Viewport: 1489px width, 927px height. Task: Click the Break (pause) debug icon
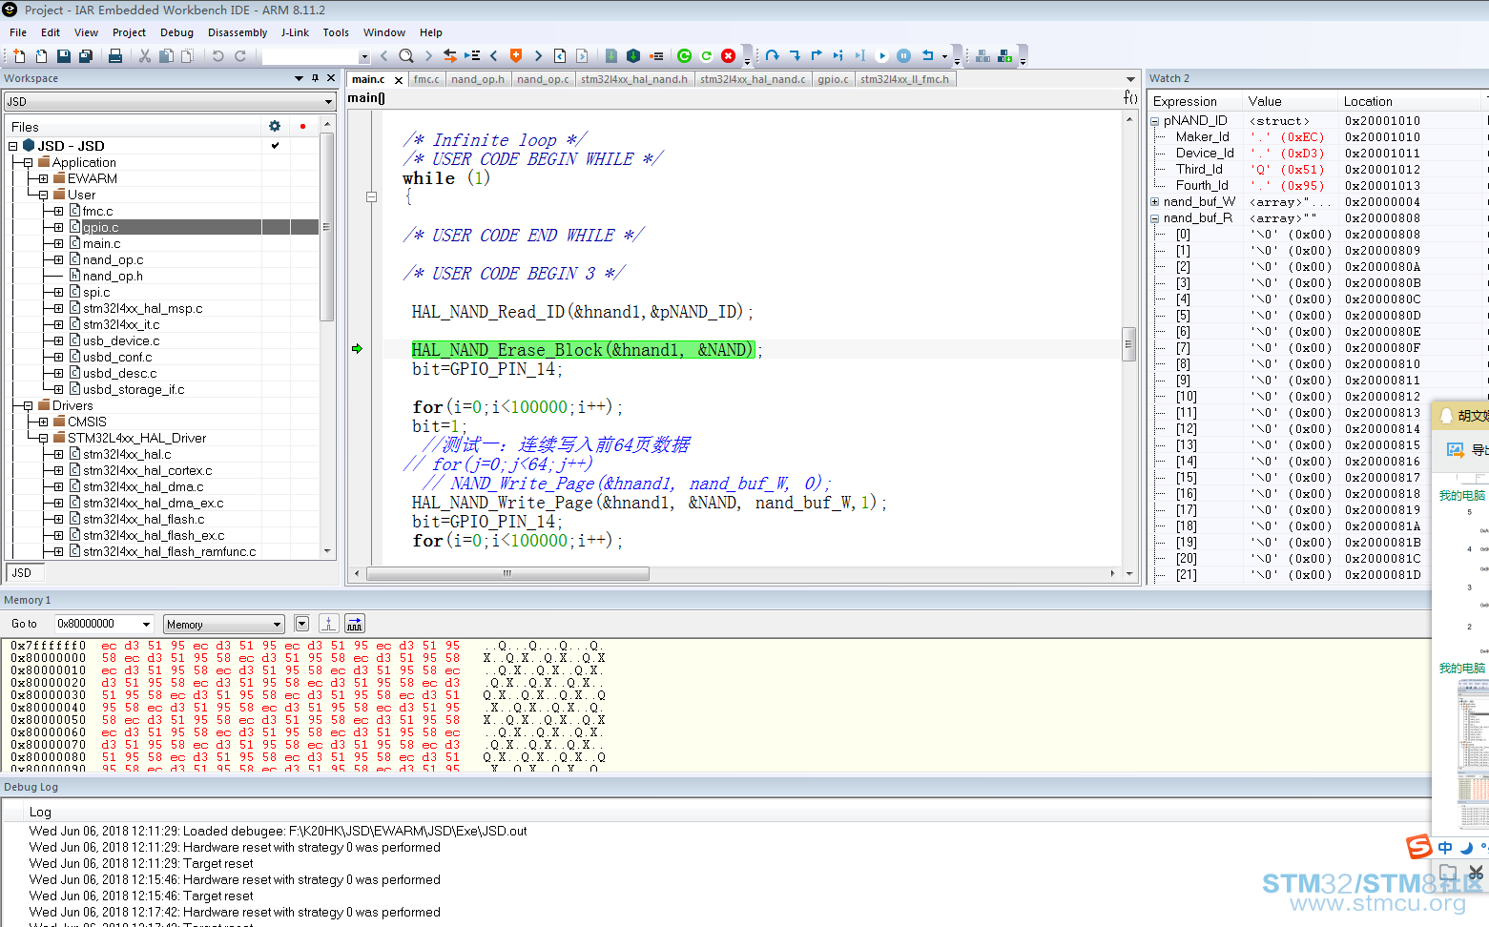(x=903, y=56)
